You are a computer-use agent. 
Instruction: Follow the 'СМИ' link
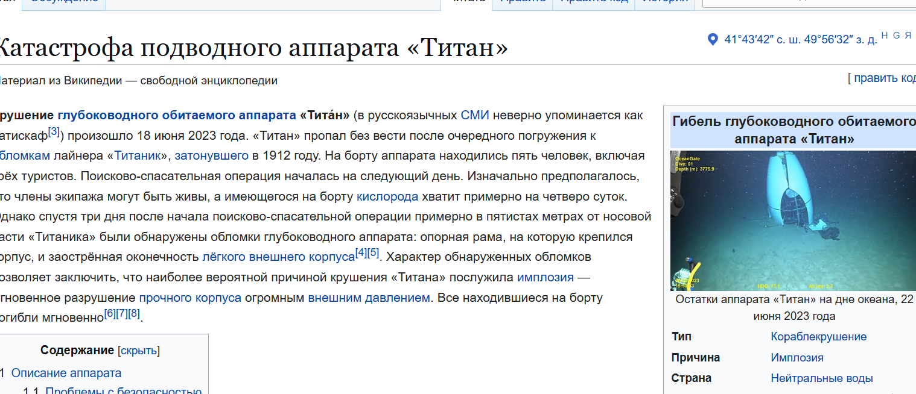pyautogui.click(x=475, y=115)
